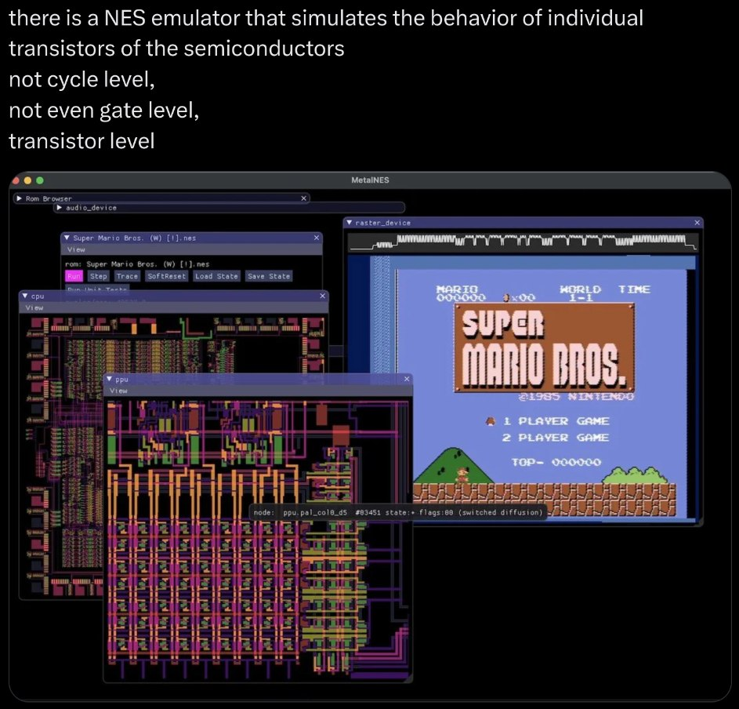The width and height of the screenshot is (739, 709).
Task: Close the ppu window
Action: [406, 380]
